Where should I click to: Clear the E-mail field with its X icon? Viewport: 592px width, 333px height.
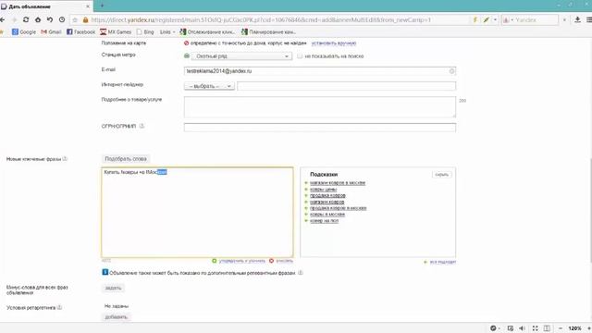click(451, 71)
